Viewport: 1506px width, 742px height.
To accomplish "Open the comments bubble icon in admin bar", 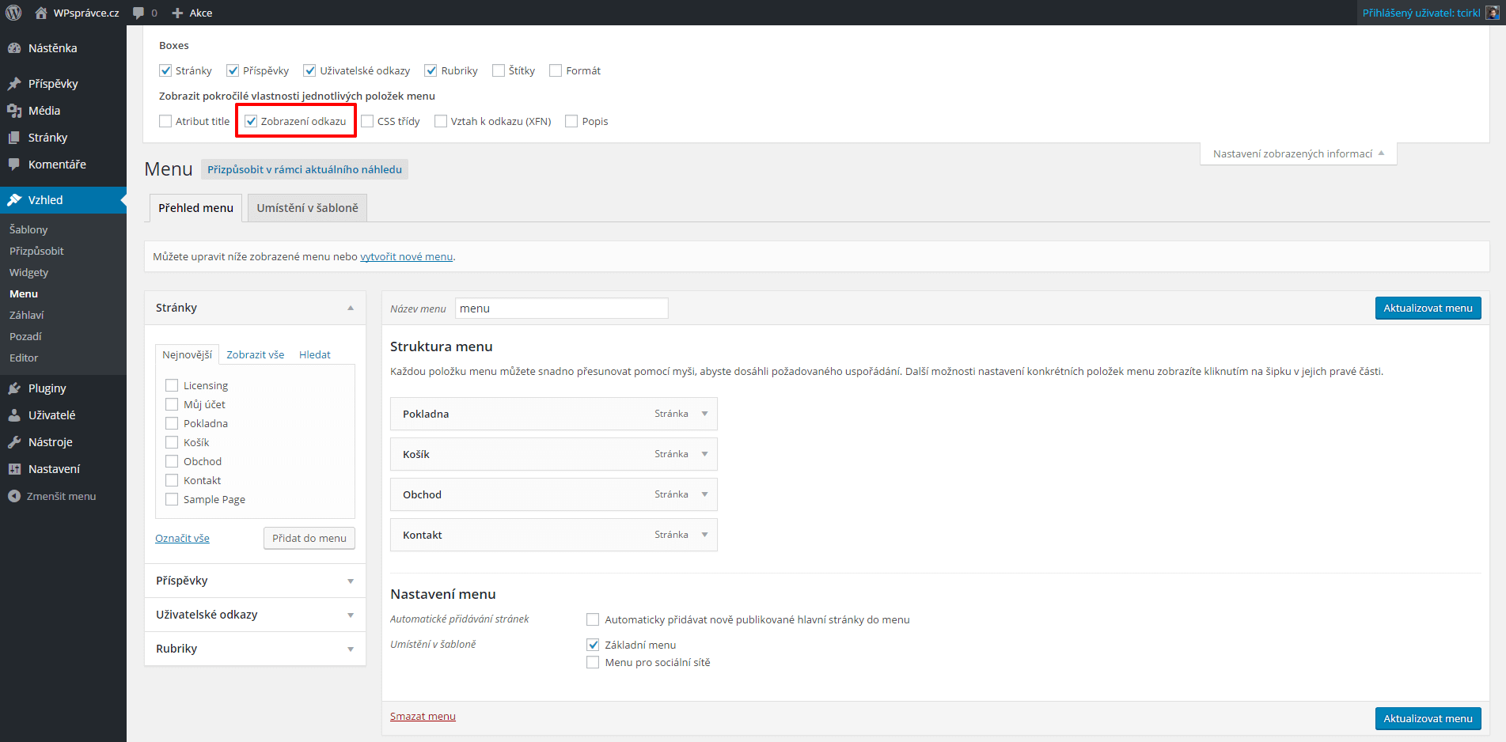I will click(x=138, y=13).
